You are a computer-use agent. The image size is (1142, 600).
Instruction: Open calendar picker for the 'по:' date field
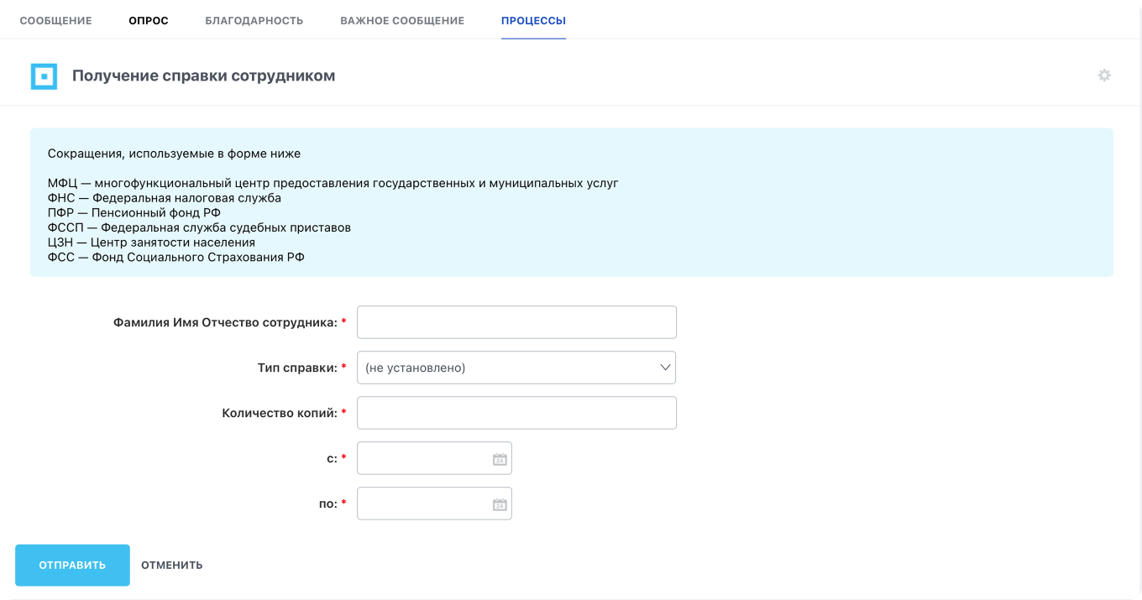pyautogui.click(x=500, y=503)
